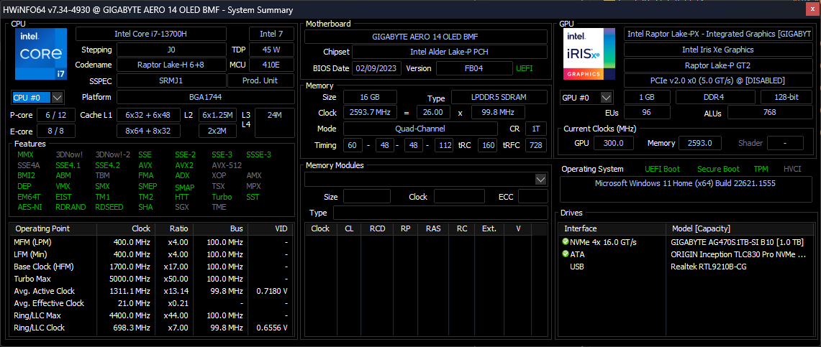Click the MFM (LPM) row label

[x=32, y=242]
